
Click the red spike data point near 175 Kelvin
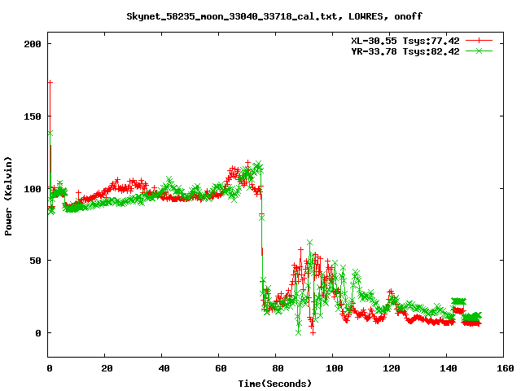point(50,82)
